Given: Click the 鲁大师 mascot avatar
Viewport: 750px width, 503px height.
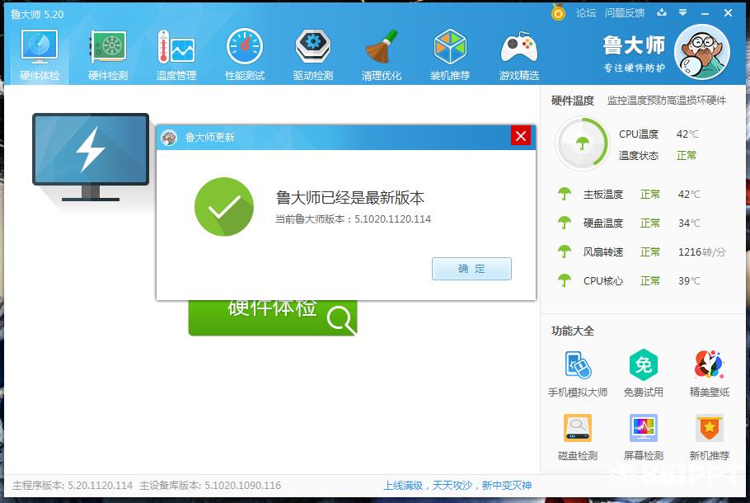Looking at the screenshot, I should click(701, 52).
